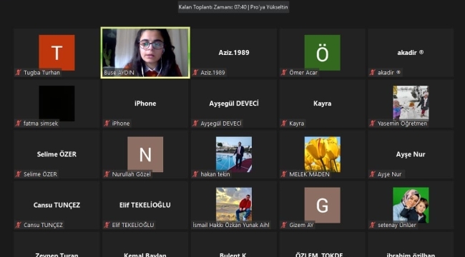Click the large centered Cansu TUNÇEZ name
Image resolution: width=465 pixels, height=257 pixels.
(x=57, y=205)
